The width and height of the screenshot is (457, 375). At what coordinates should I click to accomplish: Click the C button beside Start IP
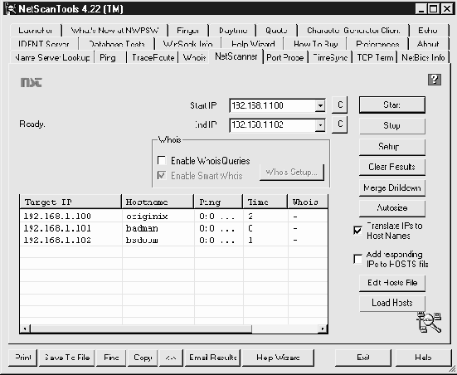[339, 105]
